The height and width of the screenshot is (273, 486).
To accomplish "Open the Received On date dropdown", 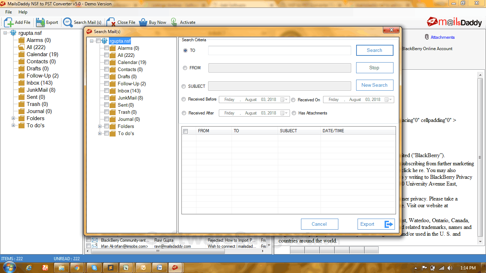I will (389, 100).
